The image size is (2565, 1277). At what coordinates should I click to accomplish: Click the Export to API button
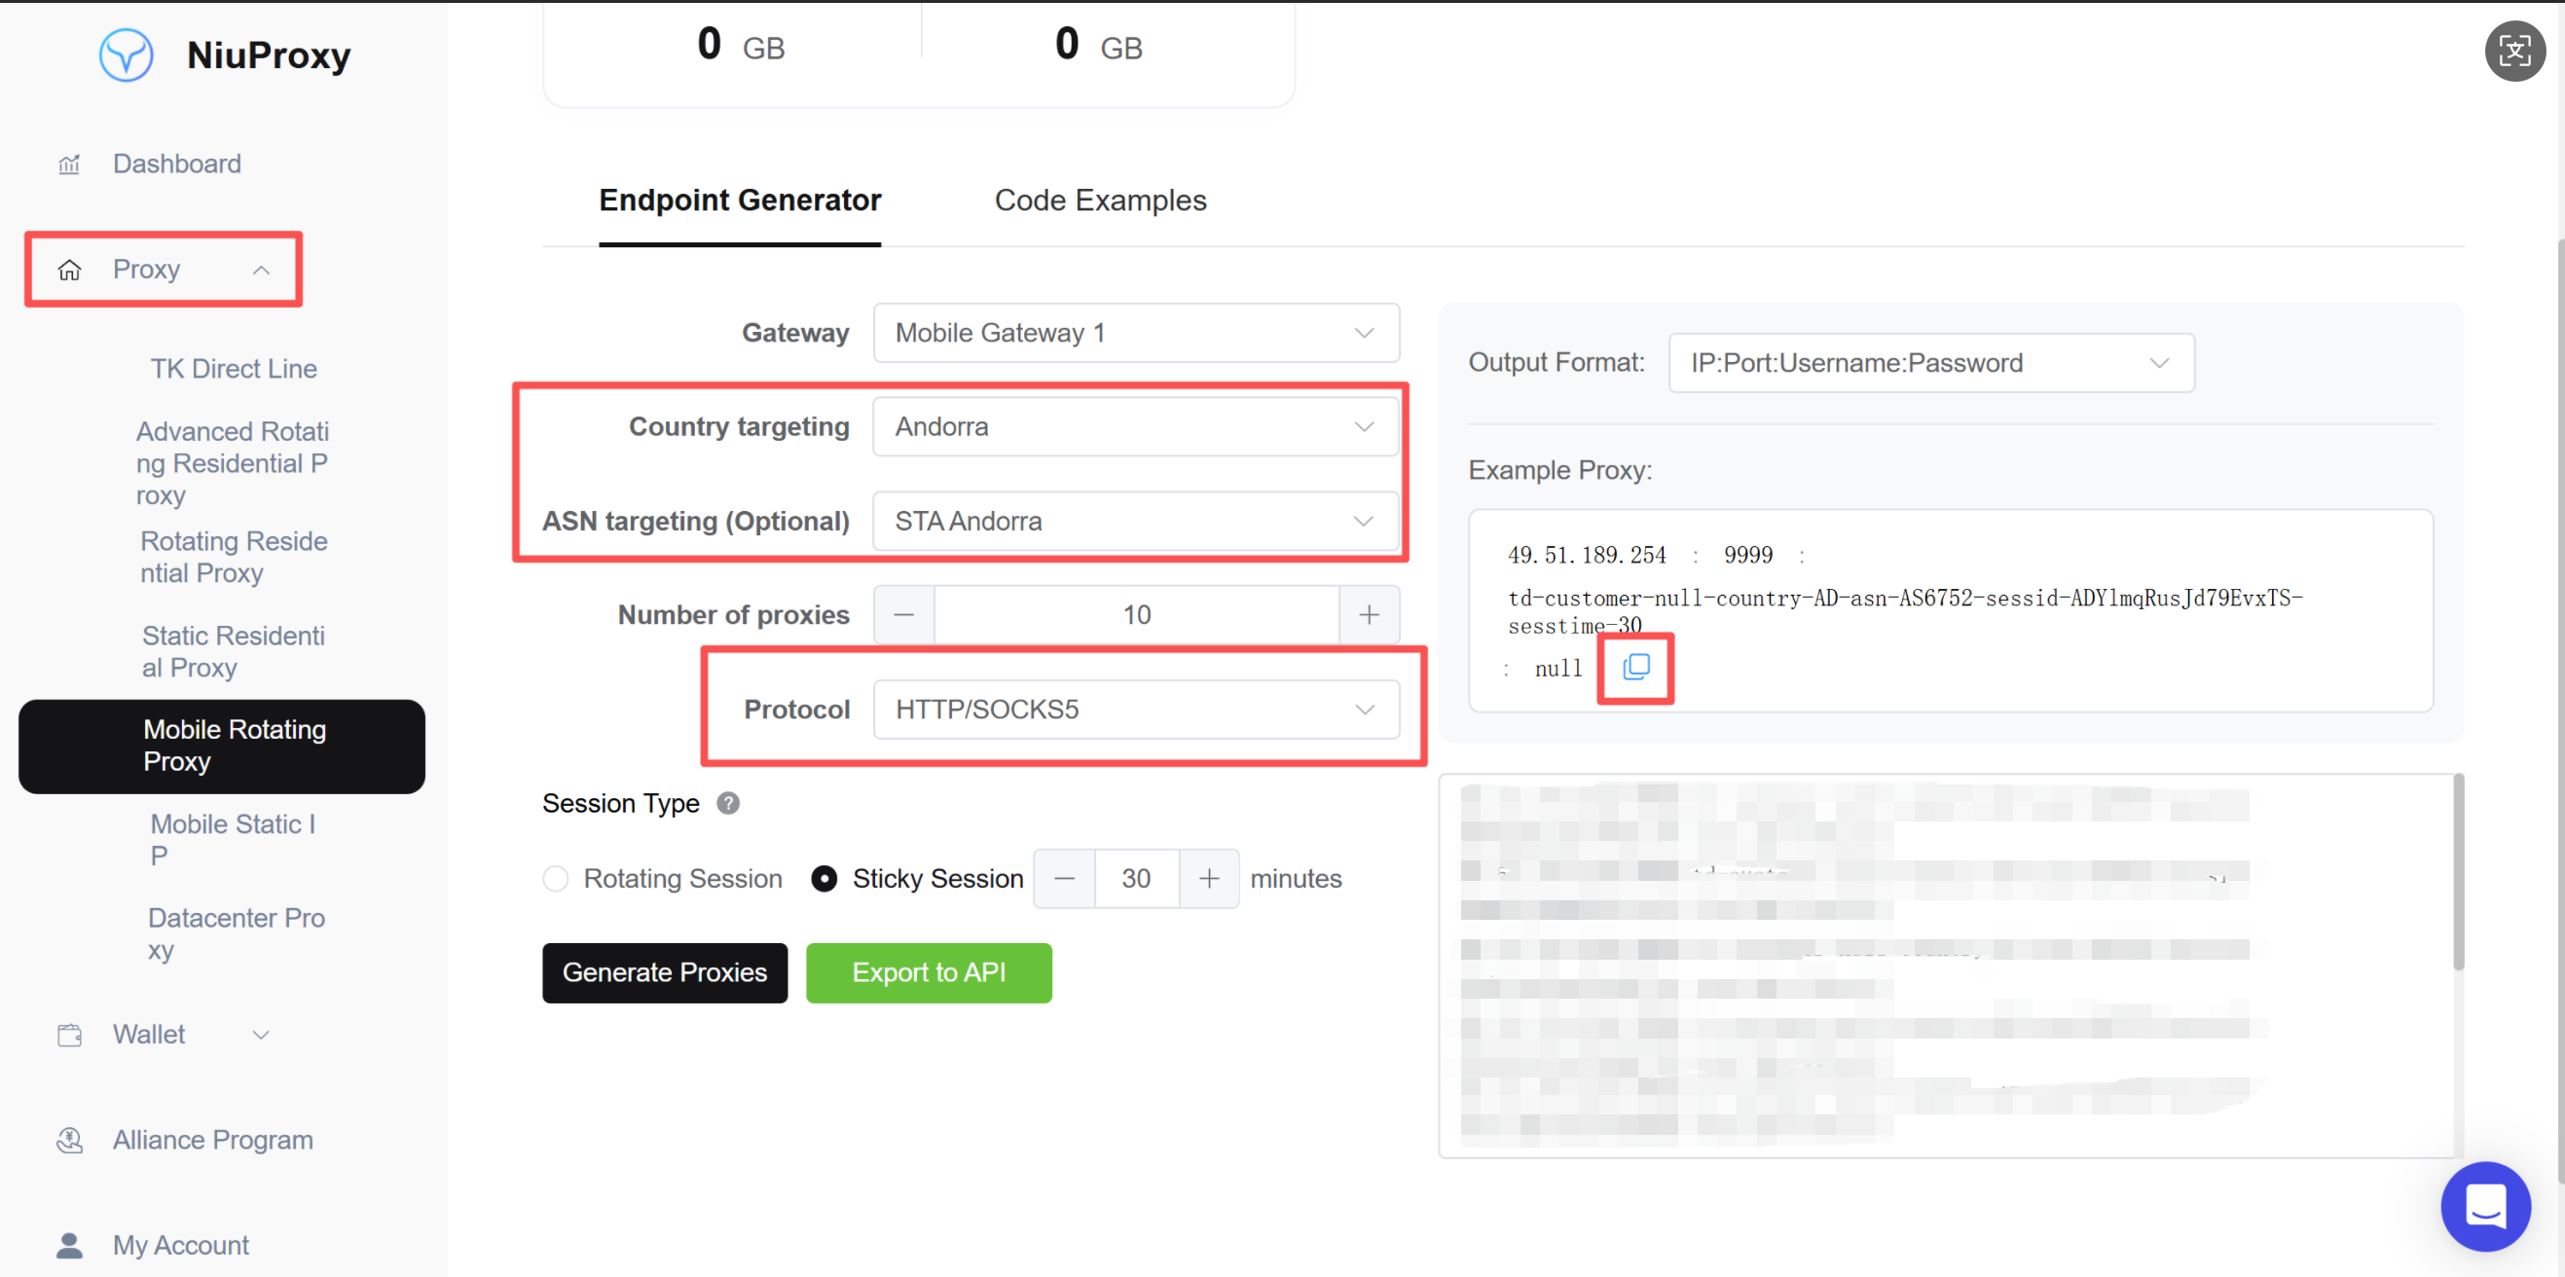(928, 973)
